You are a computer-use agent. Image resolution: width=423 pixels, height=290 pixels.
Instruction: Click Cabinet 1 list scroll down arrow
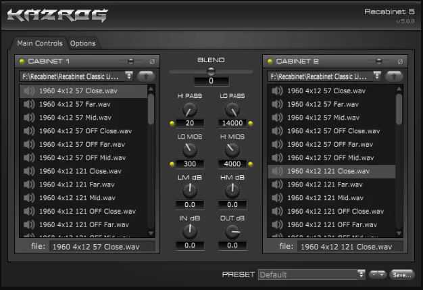pyautogui.click(x=151, y=233)
